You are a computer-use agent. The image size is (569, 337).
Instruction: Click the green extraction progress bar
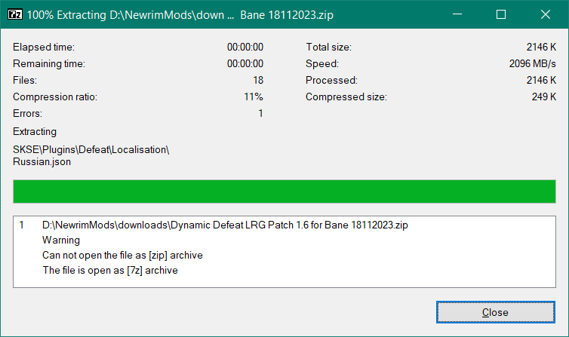(x=284, y=191)
